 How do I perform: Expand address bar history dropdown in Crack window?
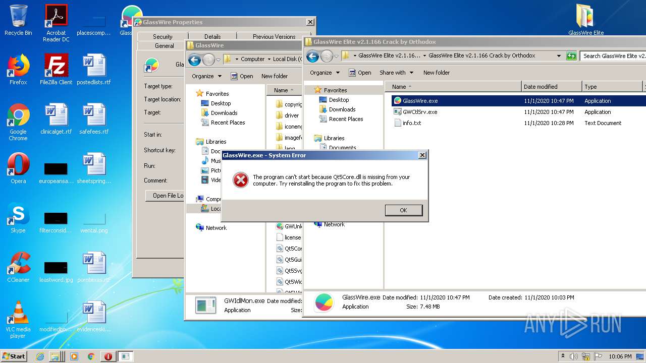559,56
